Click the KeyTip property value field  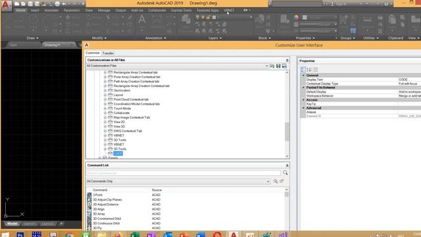point(409,104)
